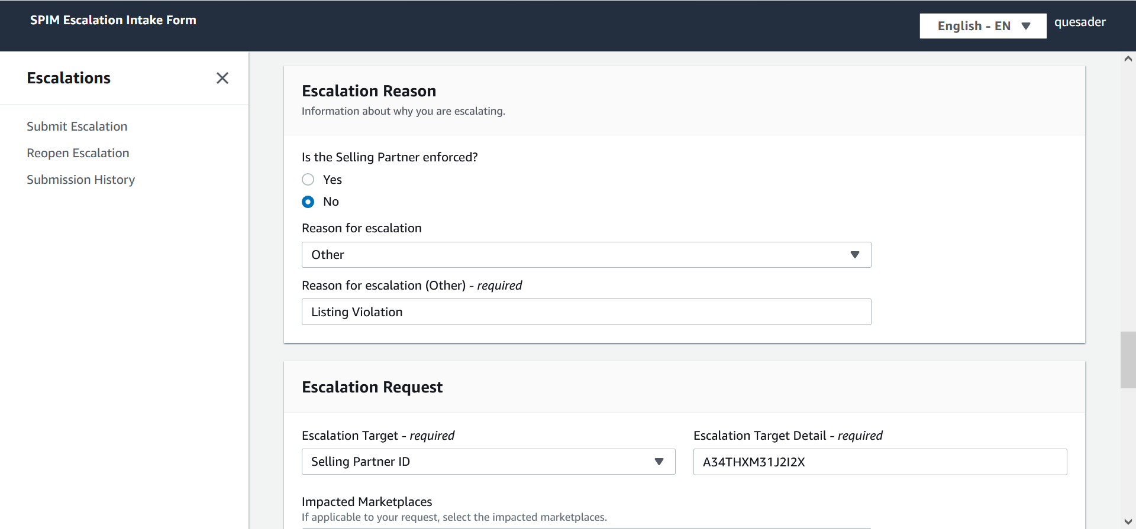Click the Selling Partner ID dropdown arrow
This screenshot has width=1136, height=529.
pos(659,462)
